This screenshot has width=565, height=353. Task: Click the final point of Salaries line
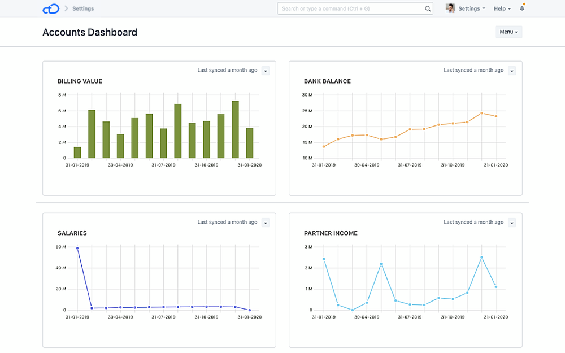pyautogui.click(x=250, y=310)
